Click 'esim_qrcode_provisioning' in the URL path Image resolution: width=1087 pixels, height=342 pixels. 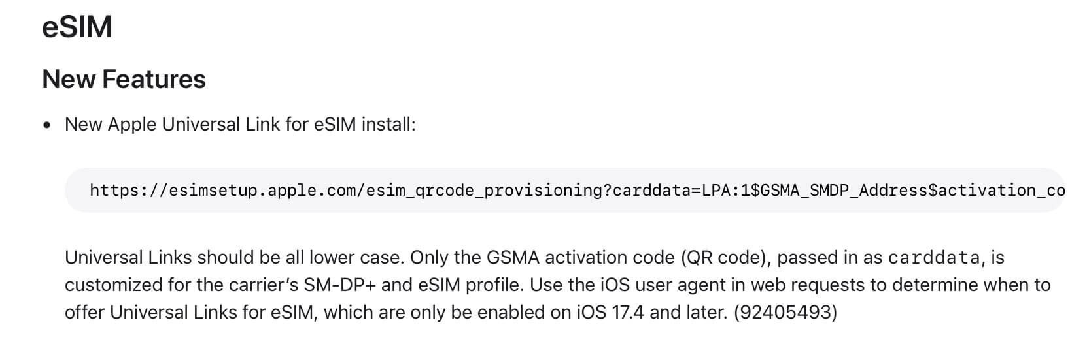(485, 191)
